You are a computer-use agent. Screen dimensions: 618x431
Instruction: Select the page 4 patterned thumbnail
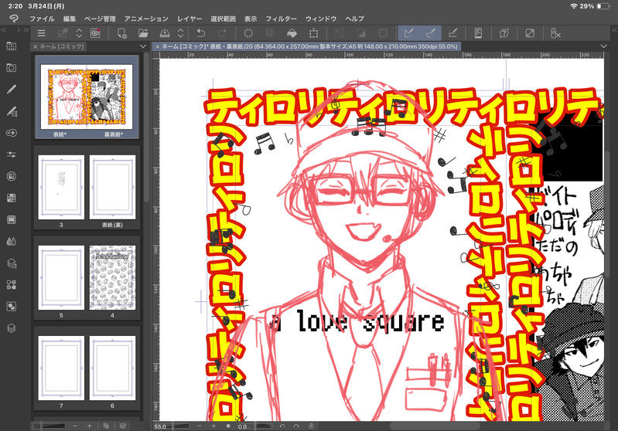click(x=112, y=277)
